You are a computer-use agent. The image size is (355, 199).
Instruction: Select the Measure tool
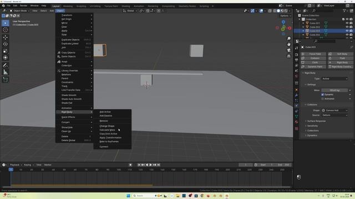(x=6, y=72)
